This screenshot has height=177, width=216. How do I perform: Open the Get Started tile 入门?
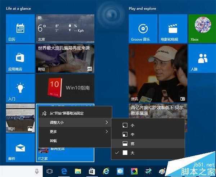point(20,88)
